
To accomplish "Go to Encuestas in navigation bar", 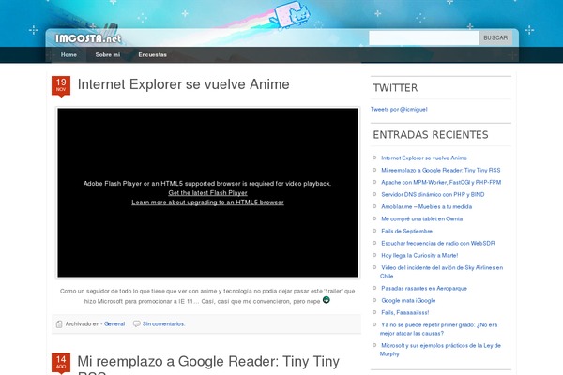I will point(153,55).
